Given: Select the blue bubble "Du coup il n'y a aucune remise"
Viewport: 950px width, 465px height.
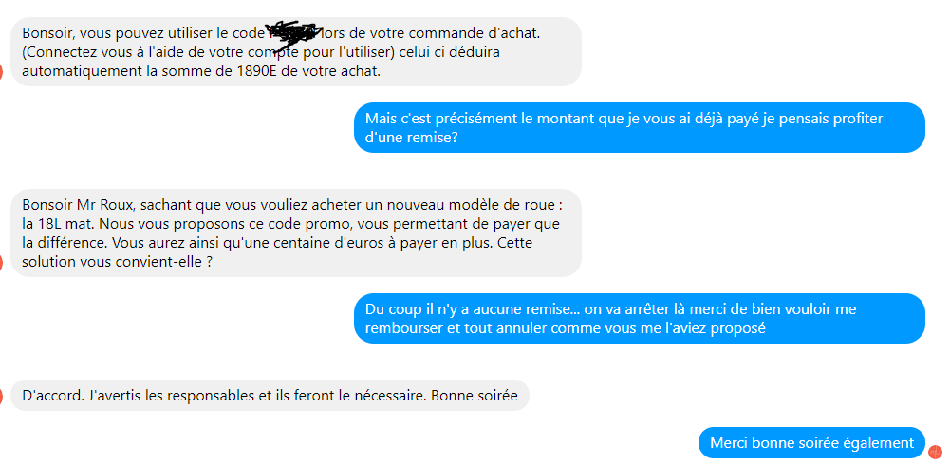Looking at the screenshot, I should 640,319.
